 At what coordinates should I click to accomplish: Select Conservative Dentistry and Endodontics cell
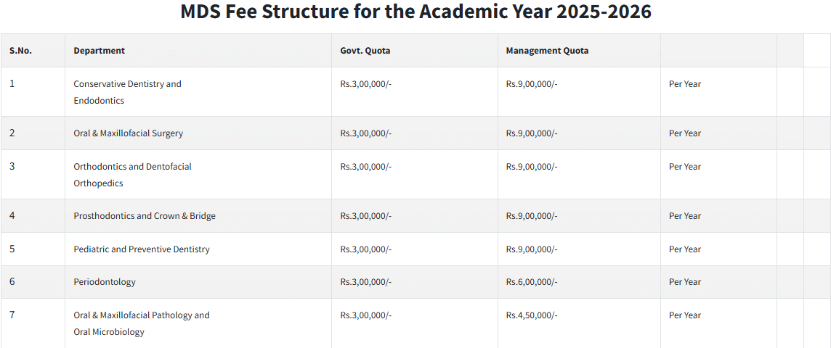[127, 92]
